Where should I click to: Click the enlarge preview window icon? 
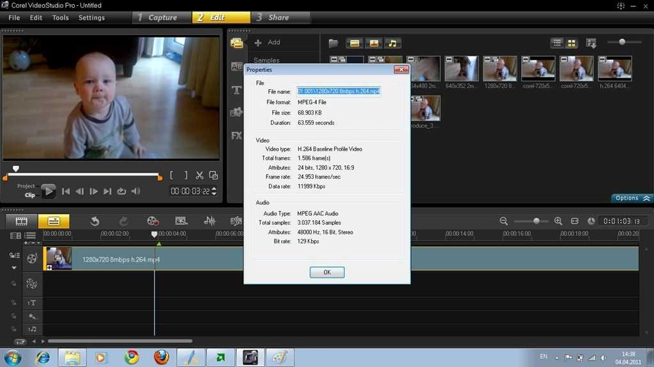pos(213,175)
